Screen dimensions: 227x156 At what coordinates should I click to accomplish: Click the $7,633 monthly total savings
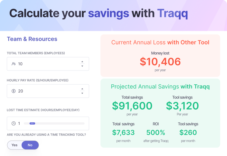tap(123, 133)
